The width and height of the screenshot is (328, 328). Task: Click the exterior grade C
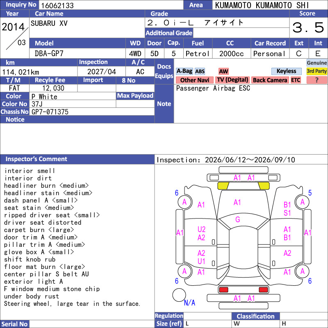[299, 54]
